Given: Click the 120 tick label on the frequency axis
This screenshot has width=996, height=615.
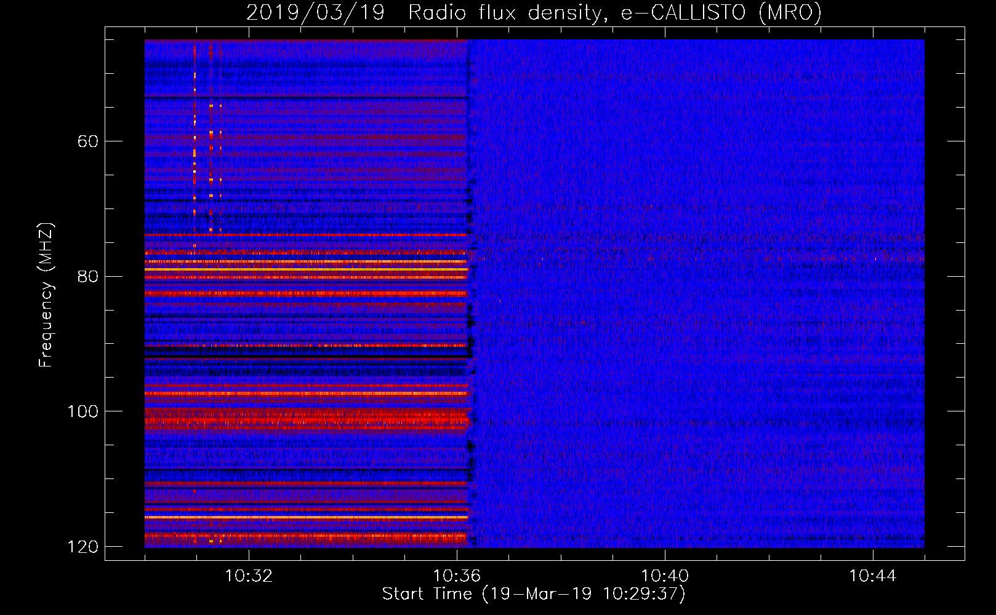Looking at the screenshot, I should click(x=83, y=547).
